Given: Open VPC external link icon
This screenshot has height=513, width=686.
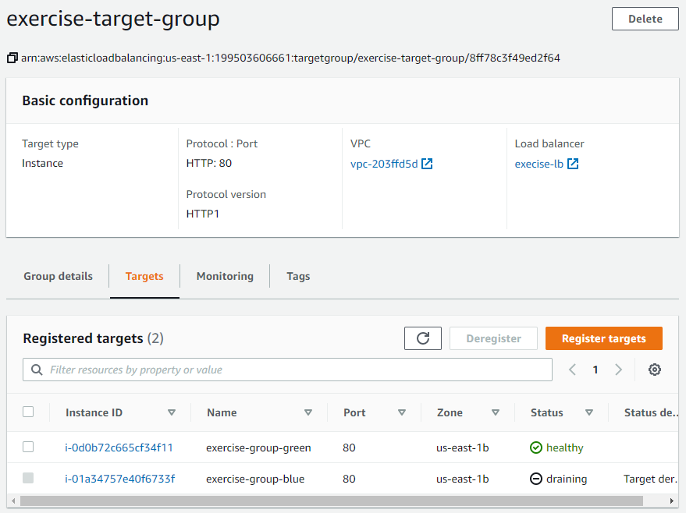Looking at the screenshot, I should tap(427, 164).
